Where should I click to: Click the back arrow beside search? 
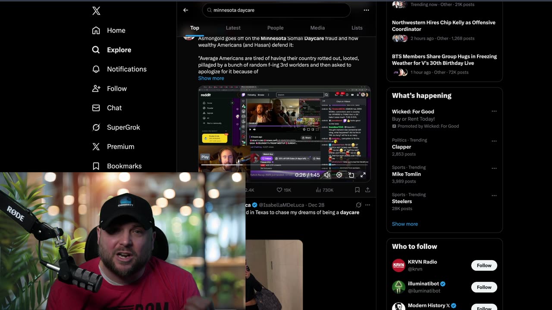click(x=185, y=10)
